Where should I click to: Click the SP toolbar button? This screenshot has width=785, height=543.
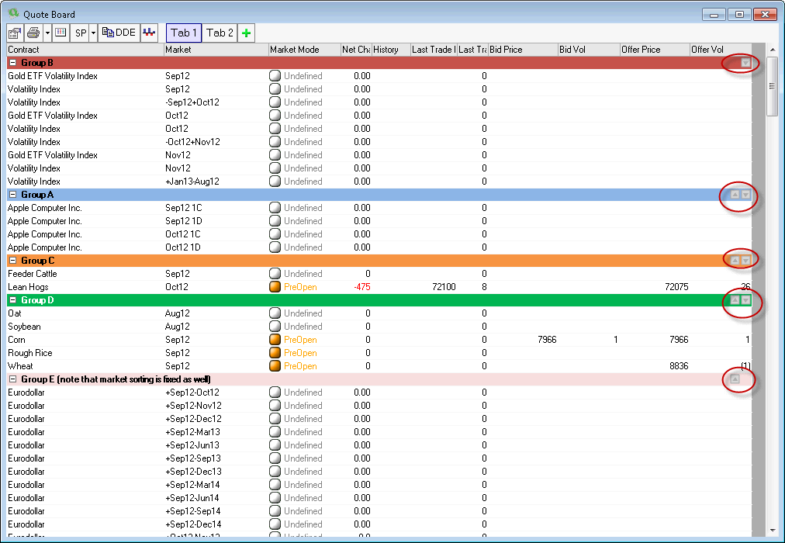[81, 33]
